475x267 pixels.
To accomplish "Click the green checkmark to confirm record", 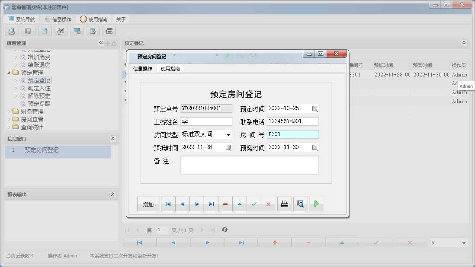I will tap(254, 203).
